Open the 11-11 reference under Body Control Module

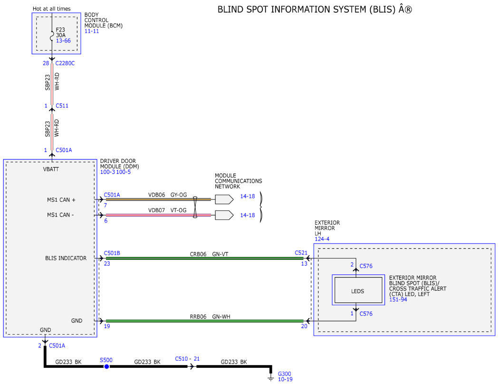click(91, 31)
